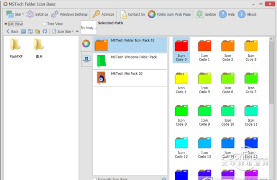
Task: Minimize the MSTech Folder Icon window
Action: (x=253, y=4)
